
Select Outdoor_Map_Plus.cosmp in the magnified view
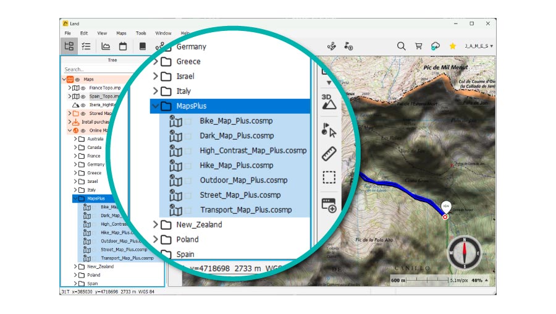tap(243, 180)
